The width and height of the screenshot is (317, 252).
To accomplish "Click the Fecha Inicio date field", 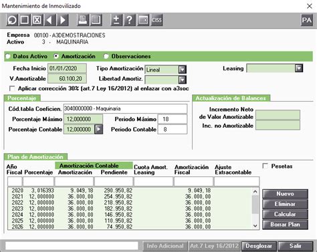I will pos(67,68).
